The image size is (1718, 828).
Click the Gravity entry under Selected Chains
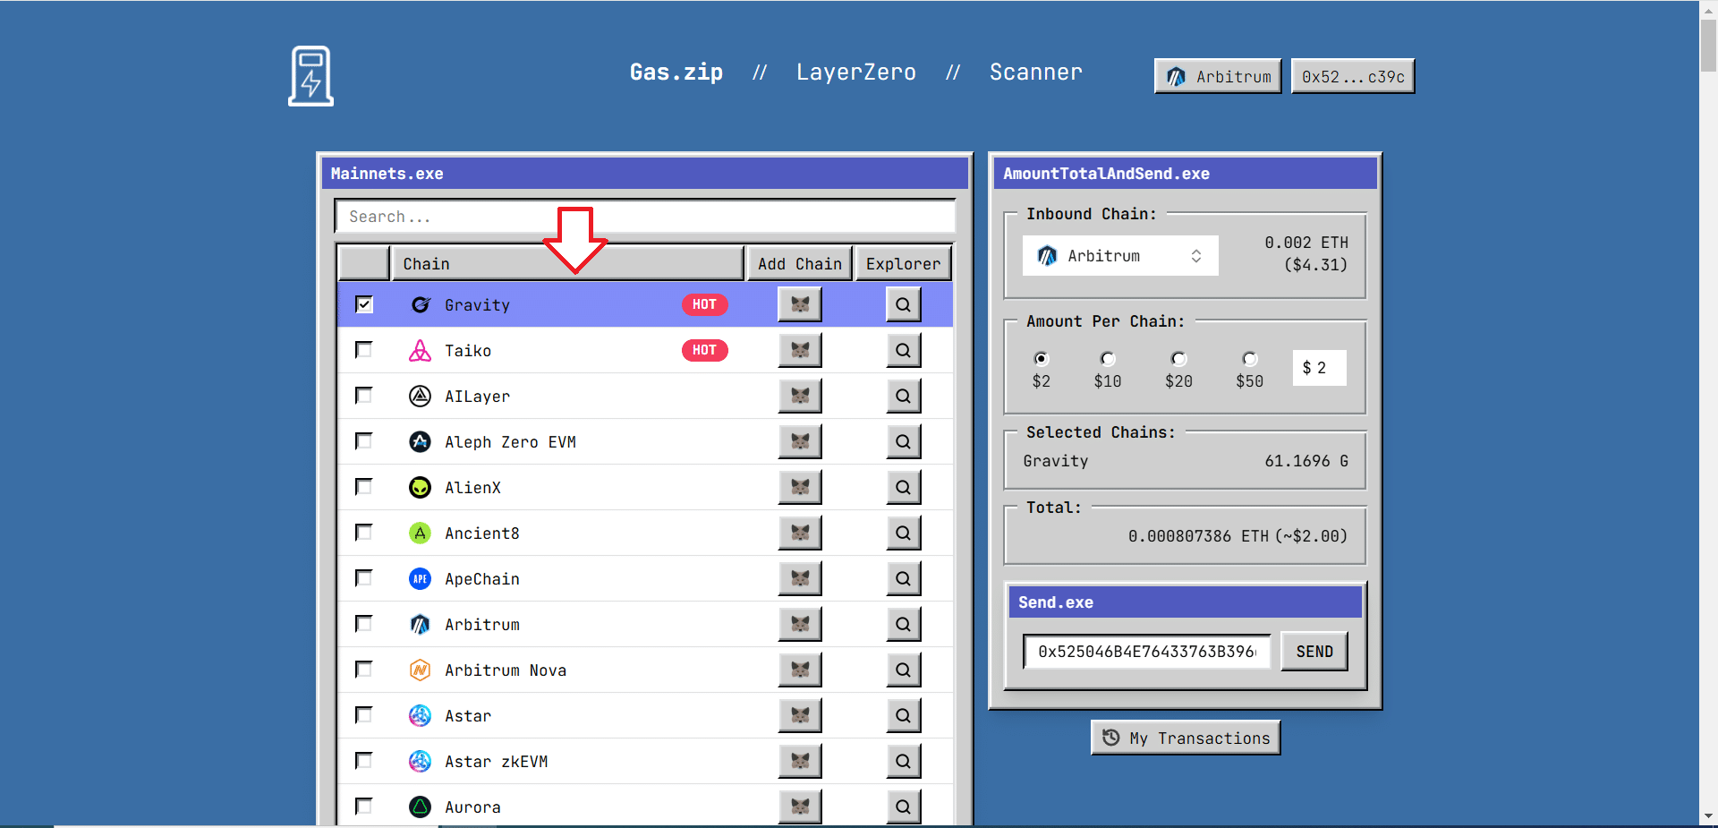(1056, 461)
